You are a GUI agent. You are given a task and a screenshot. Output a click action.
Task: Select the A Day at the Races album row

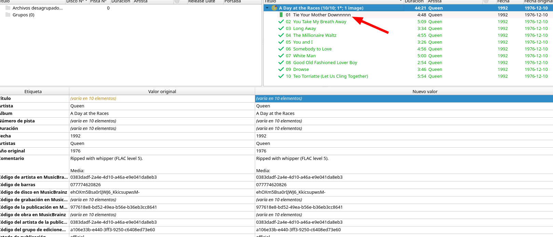coord(408,8)
